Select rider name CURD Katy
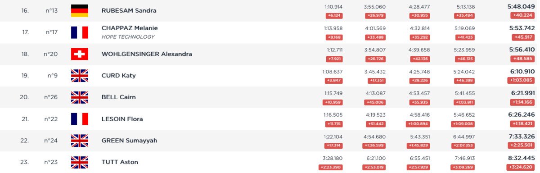 (x=119, y=76)
